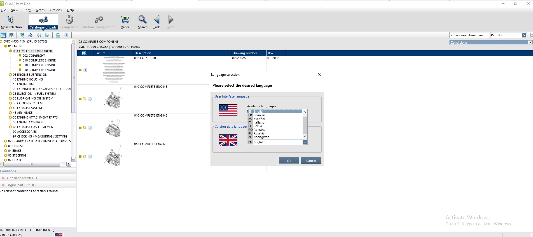Viewport: 533px width, 237px height.
Task: Select 40 EXHAUST SYSTEM tree item
Action: (27, 108)
